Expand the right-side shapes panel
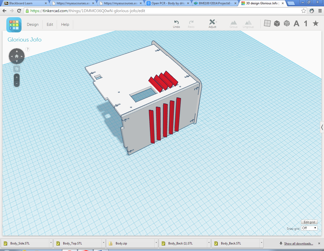This screenshot has height=251, width=324. (322, 127)
